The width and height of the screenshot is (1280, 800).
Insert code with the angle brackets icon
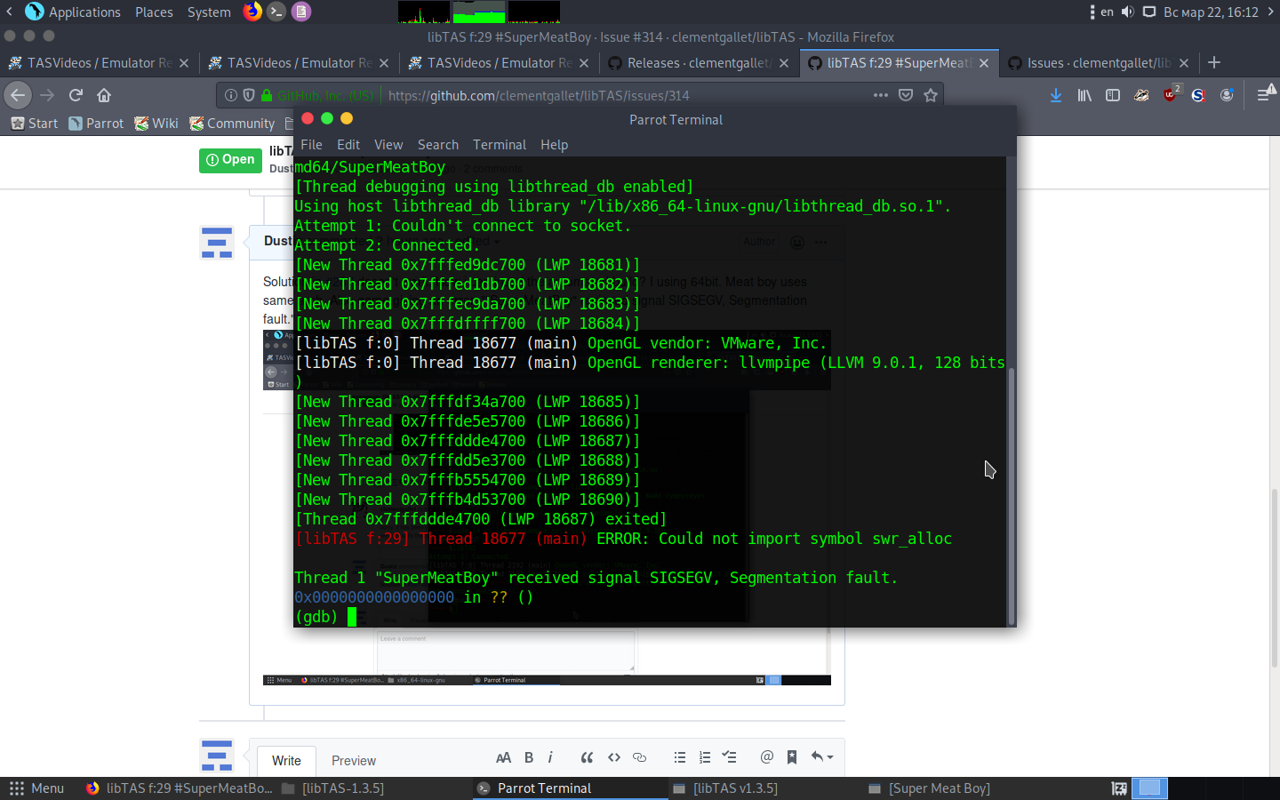pos(614,757)
